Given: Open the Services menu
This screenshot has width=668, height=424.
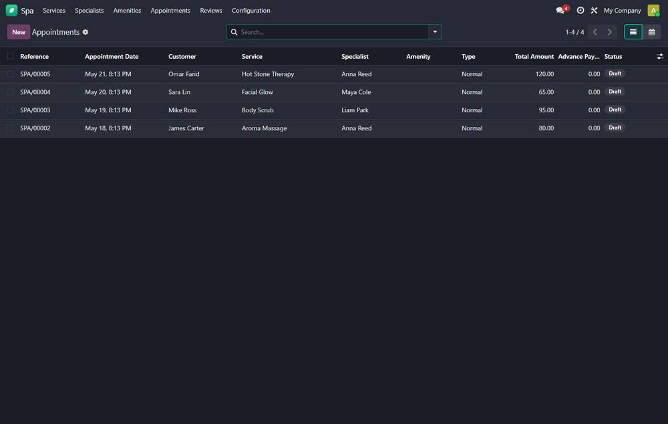Looking at the screenshot, I should pyautogui.click(x=54, y=10).
